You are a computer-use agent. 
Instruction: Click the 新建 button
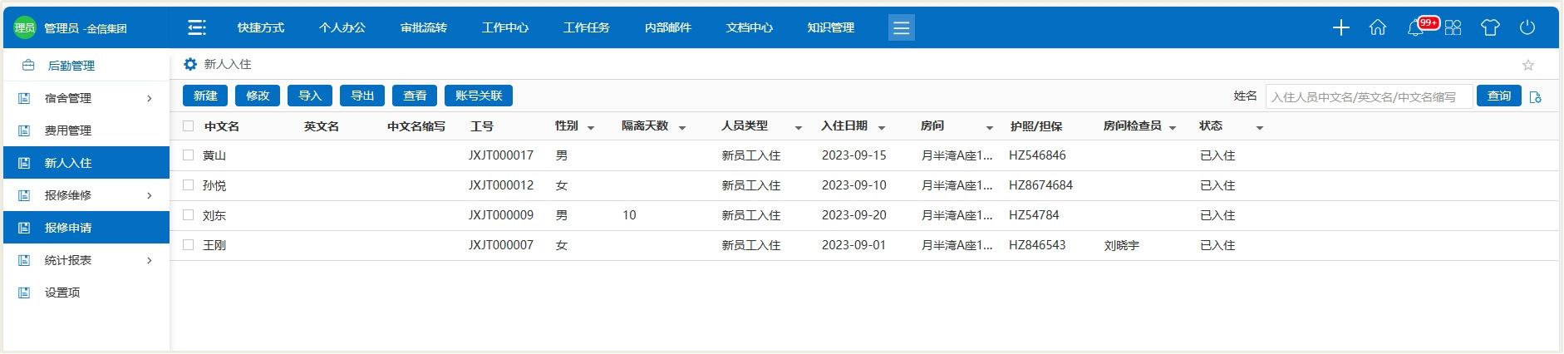tap(205, 96)
